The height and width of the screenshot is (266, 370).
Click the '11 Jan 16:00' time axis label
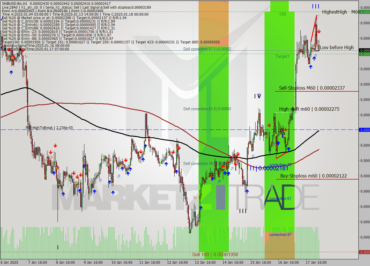(149, 263)
